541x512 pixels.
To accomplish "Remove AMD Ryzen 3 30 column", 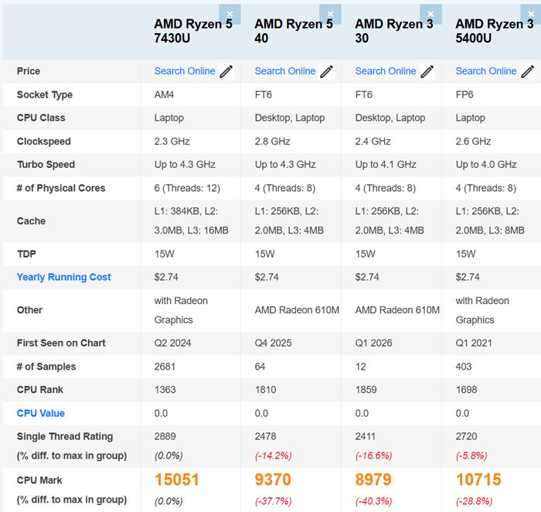I will 431,14.
